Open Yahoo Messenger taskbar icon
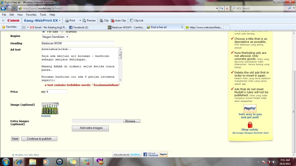 100,162
